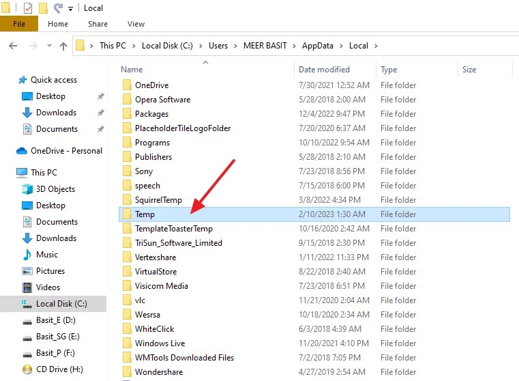Expand the chevron after MEER BASIT breadcrumb

(294, 46)
